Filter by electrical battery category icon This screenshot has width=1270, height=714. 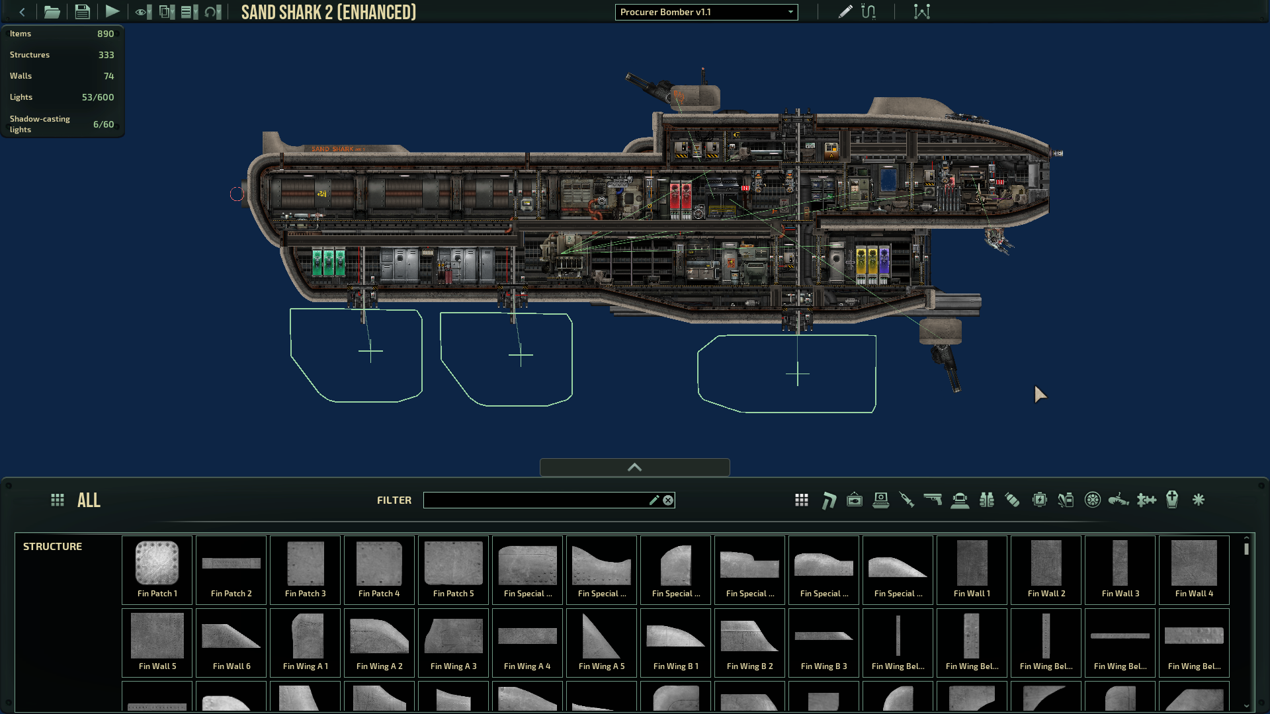(1040, 500)
